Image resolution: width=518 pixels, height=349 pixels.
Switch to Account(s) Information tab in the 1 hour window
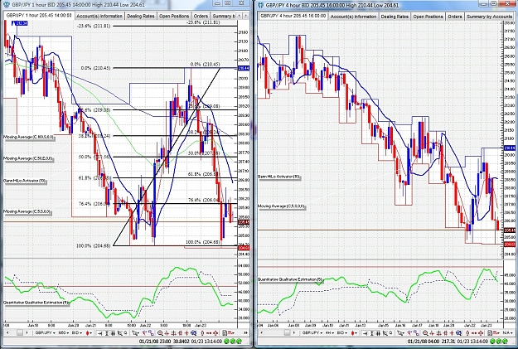99,16
